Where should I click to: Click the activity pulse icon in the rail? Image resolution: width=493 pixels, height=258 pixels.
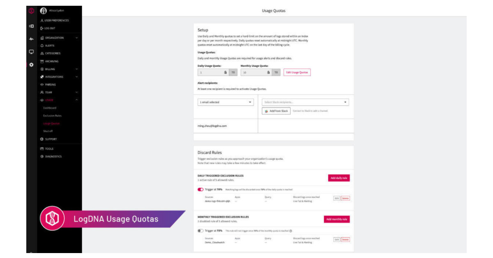pyautogui.click(x=31, y=39)
